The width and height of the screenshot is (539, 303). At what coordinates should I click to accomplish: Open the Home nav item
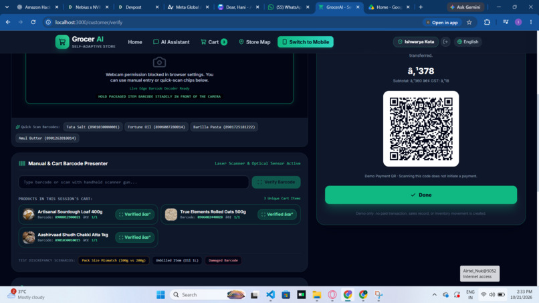tap(135, 42)
